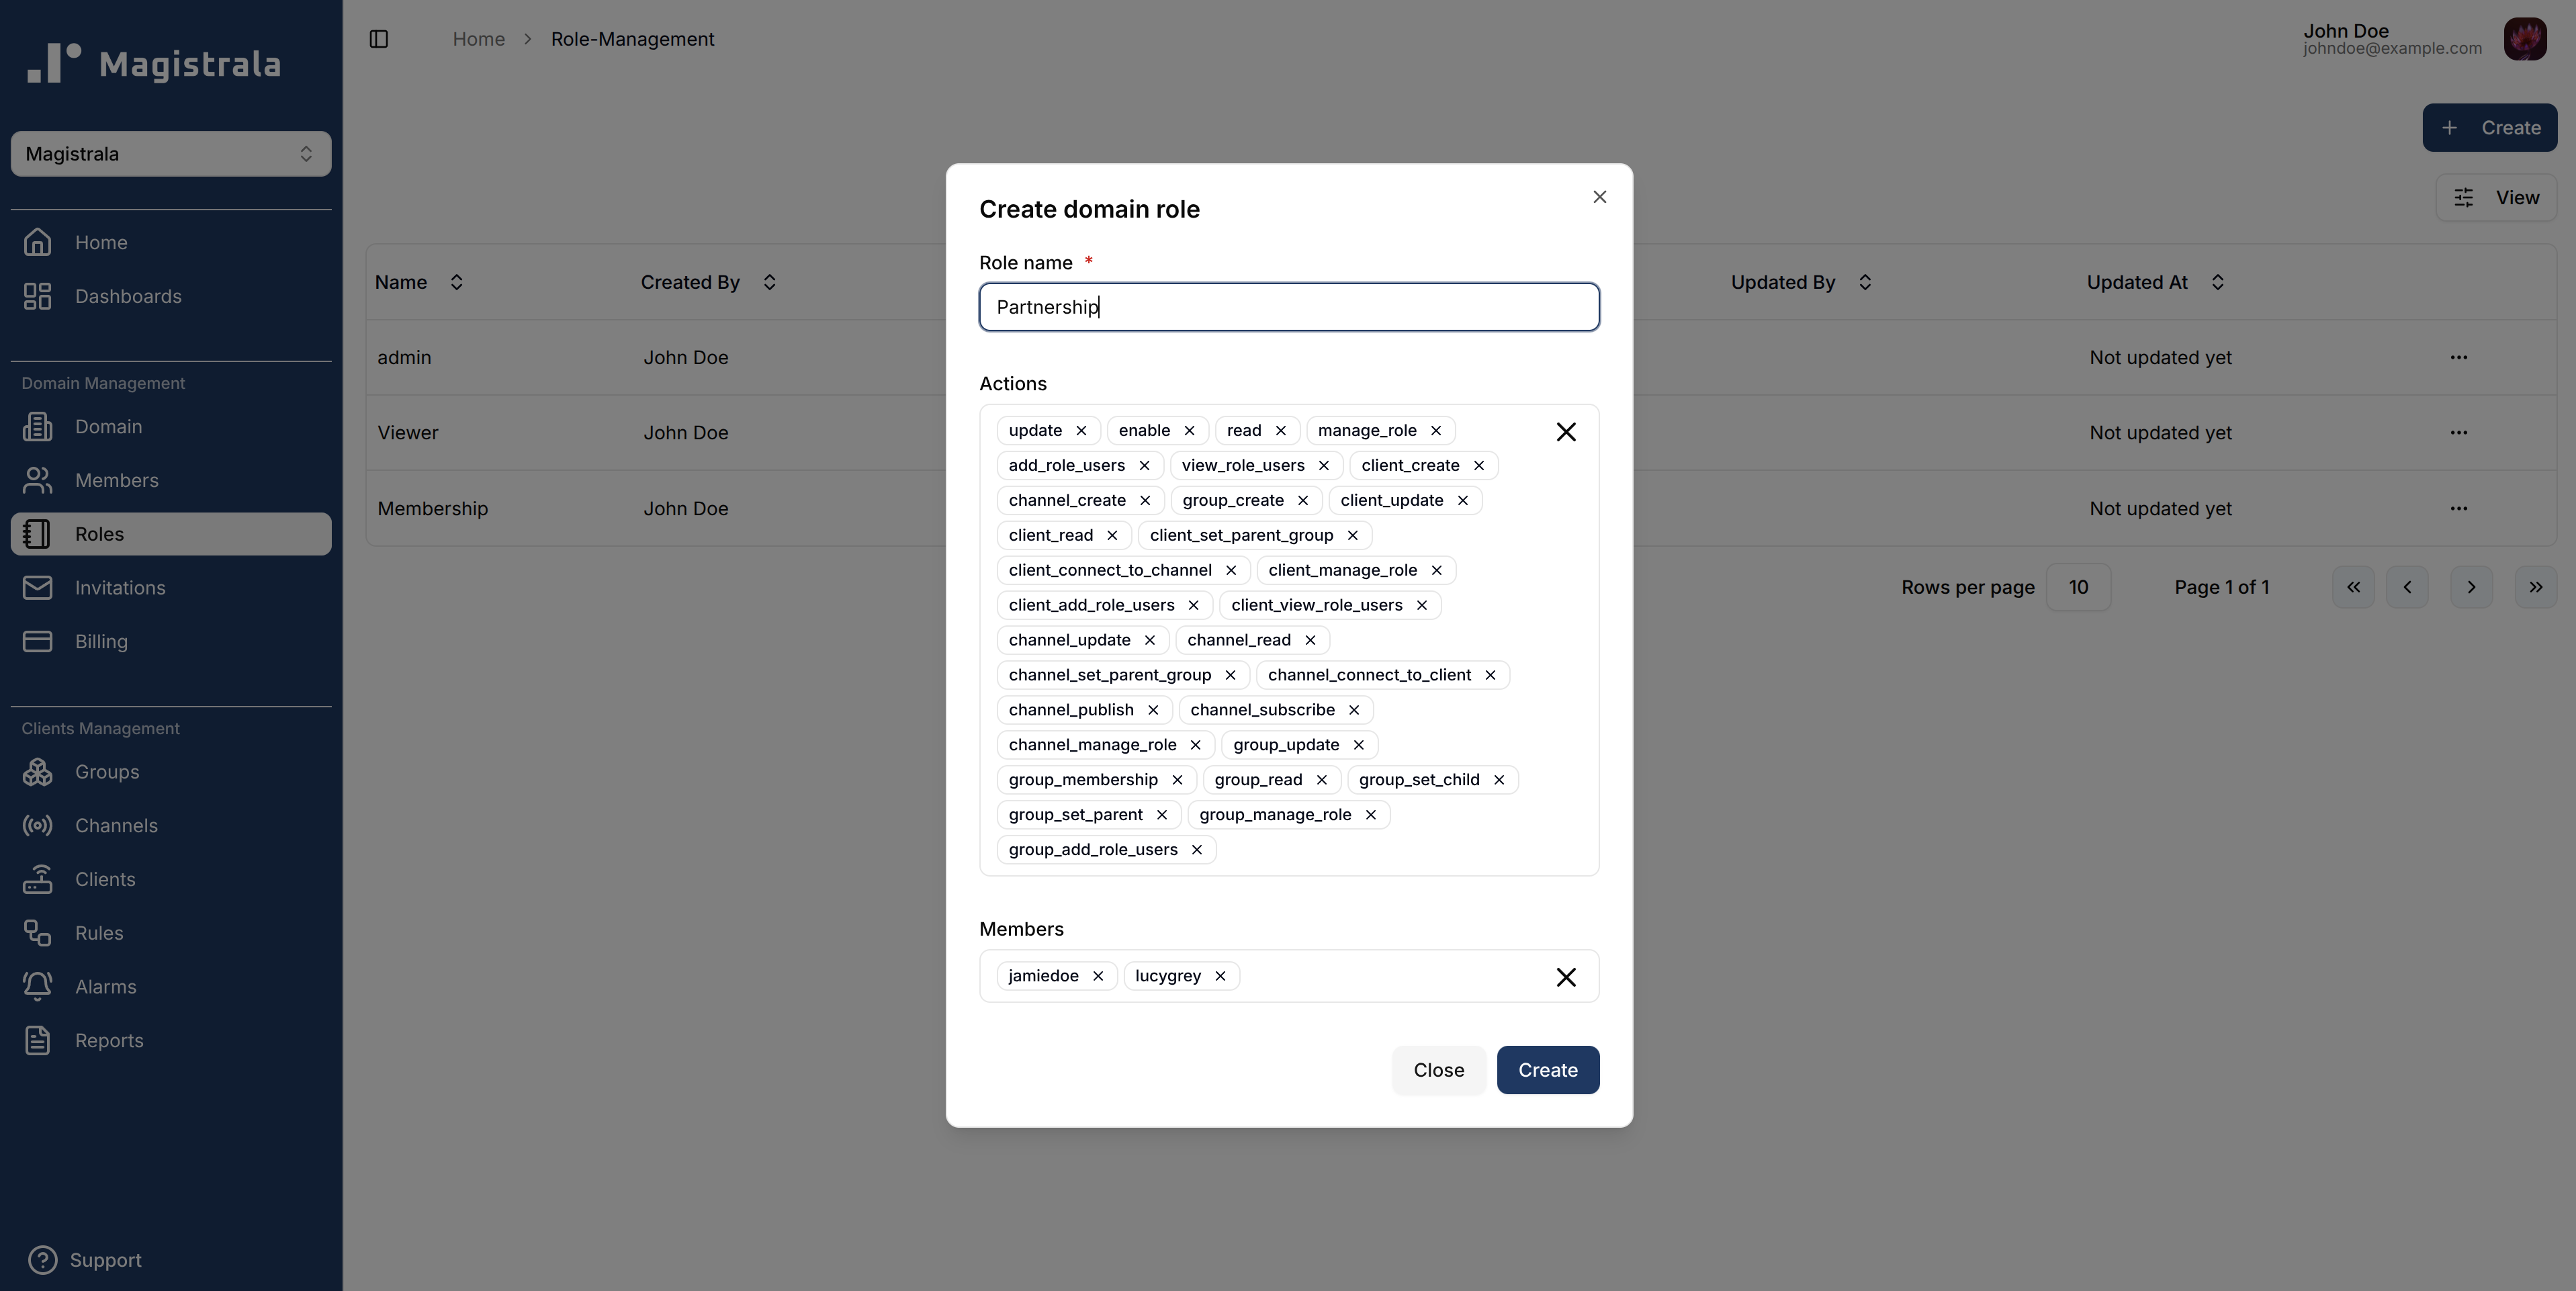
Task: Open Support from the sidebar
Action: tap(105, 1259)
